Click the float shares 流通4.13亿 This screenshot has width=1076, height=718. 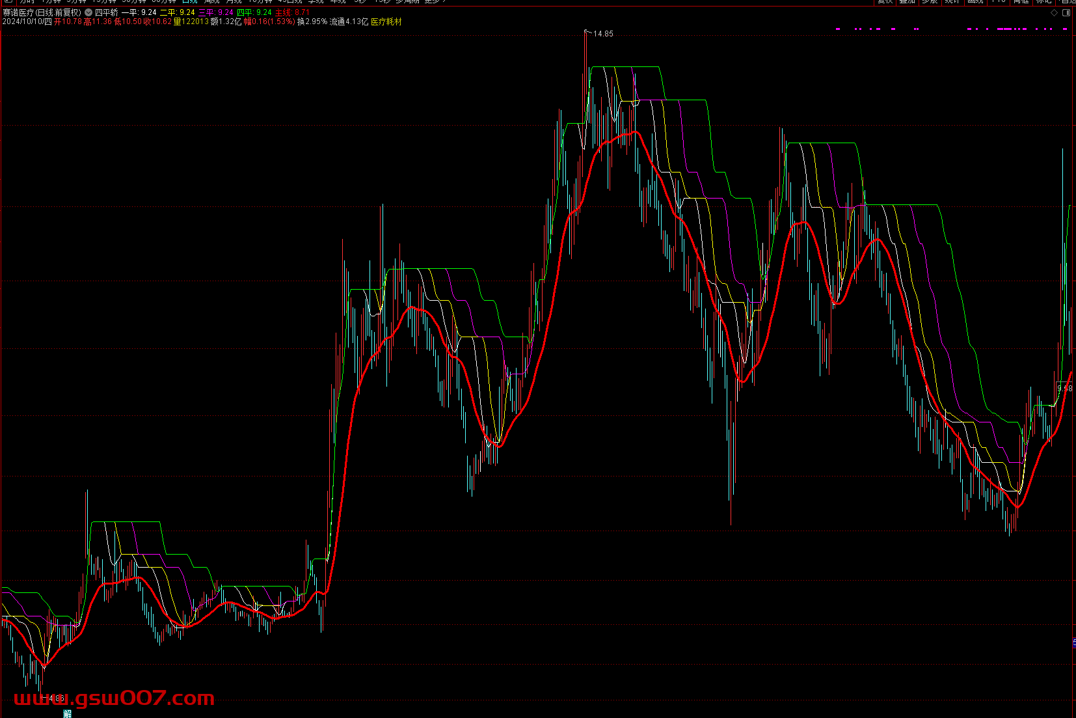point(349,22)
